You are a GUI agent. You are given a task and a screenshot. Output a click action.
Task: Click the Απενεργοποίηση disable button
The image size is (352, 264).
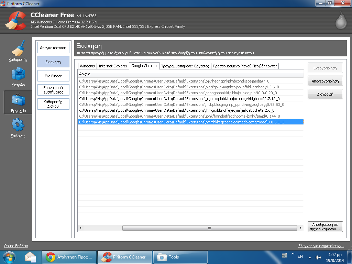click(325, 81)
